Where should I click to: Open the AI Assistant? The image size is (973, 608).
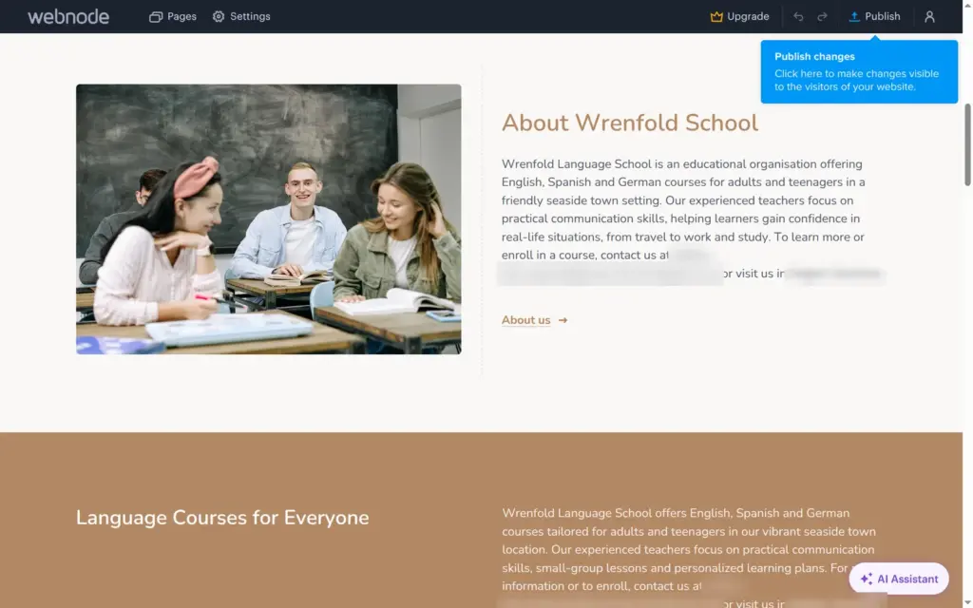pos(899,579)
